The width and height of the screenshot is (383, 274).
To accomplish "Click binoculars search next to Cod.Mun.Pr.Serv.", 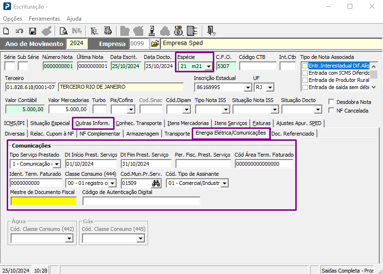I will (156, 183).
